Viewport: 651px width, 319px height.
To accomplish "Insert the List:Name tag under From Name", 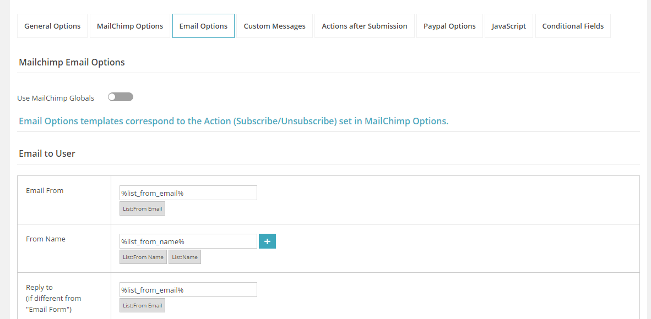I will pos(185,256).
